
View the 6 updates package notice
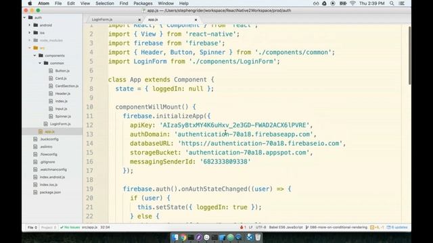397,227
